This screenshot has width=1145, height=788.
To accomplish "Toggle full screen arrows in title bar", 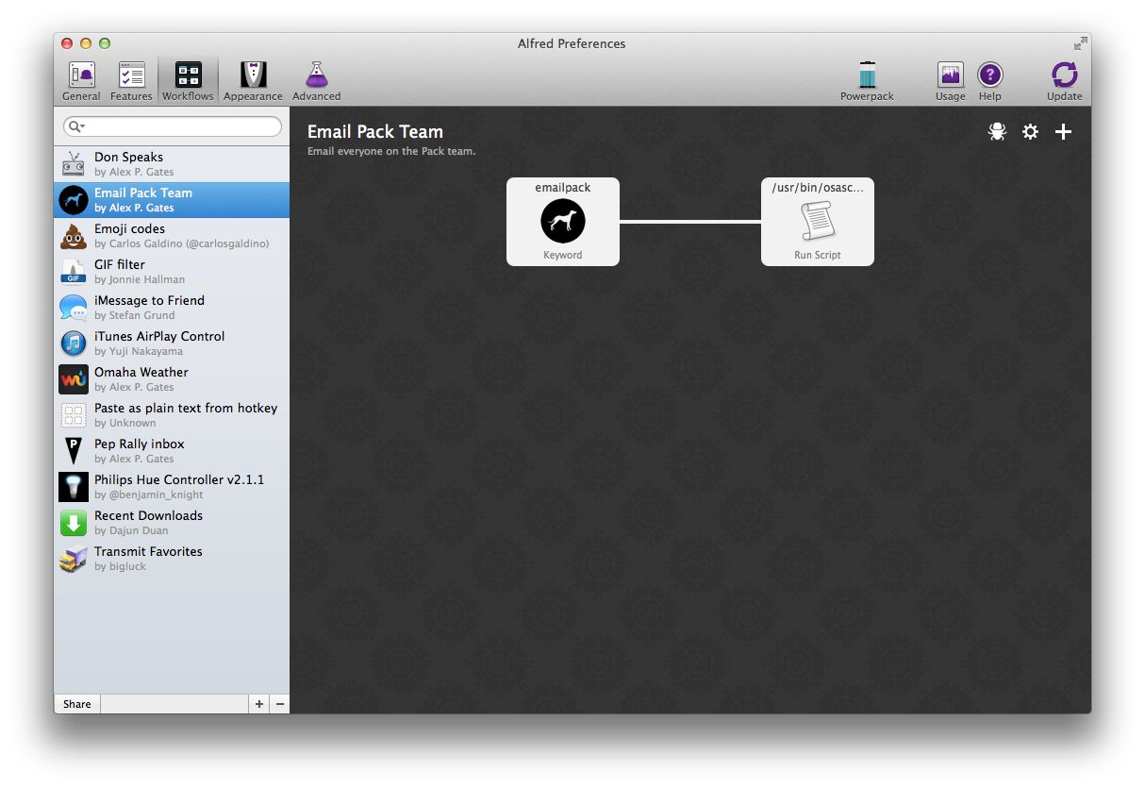I will pyautogui.click(x=1080, y=43).
